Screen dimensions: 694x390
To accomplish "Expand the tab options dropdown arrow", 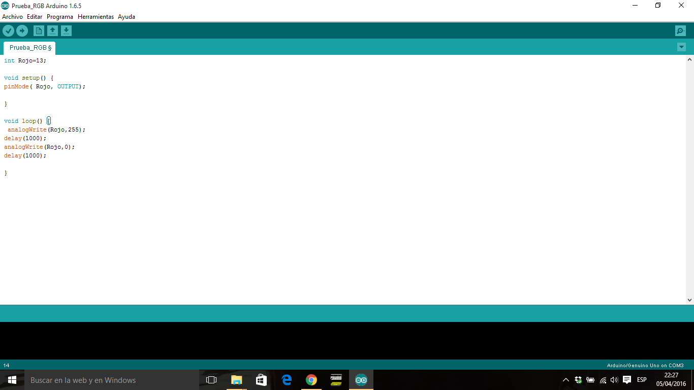I will pyautogui.click(x=681, y=47).
